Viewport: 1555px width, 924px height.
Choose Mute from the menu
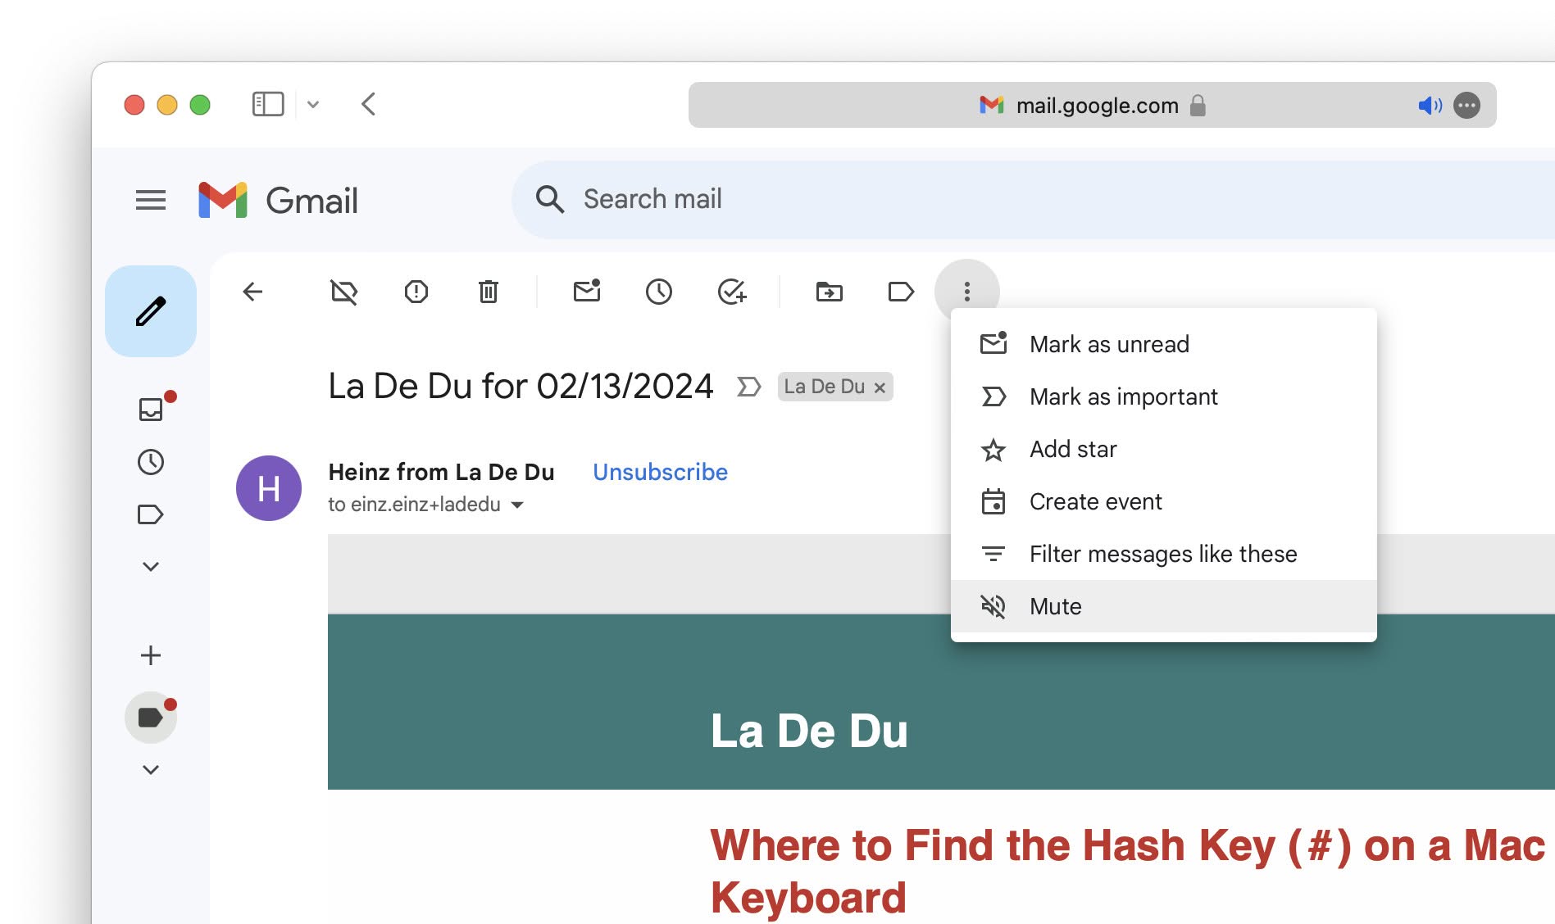click(1164, 606)
